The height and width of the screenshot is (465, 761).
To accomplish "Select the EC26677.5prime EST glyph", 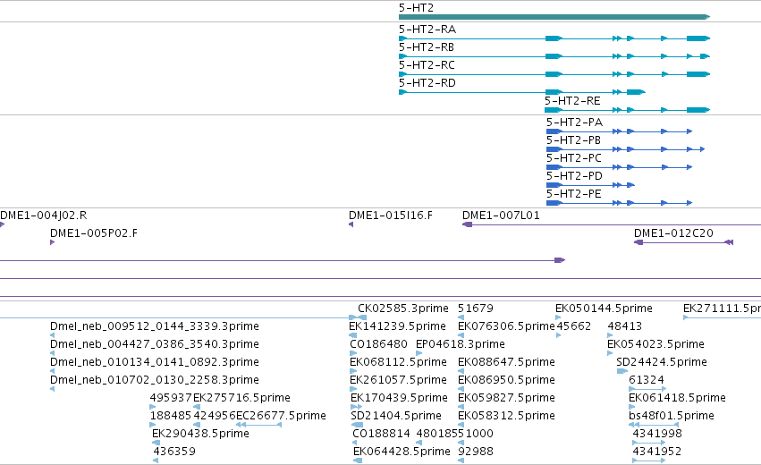I will pos(258,425).
